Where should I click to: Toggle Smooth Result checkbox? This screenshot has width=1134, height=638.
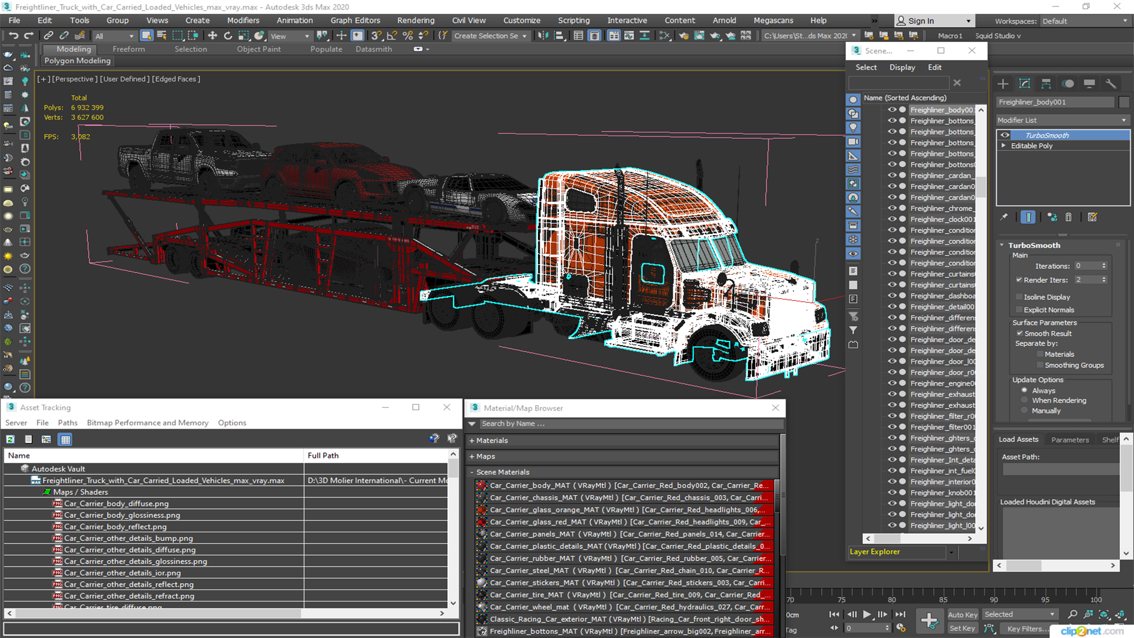pyautogui.click(x=1019, y=334)
